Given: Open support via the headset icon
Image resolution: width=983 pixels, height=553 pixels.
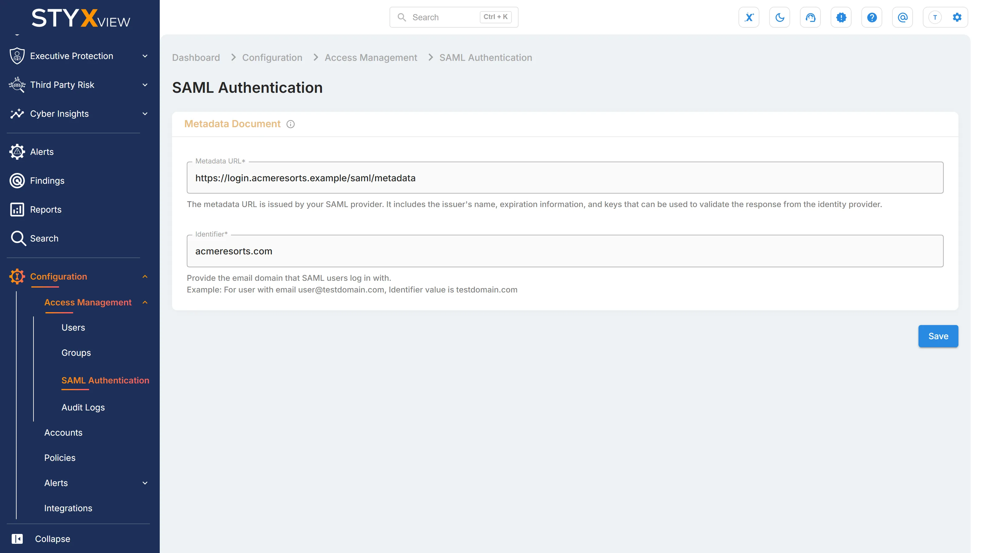Looking at the screenshot, I should point(810,18).
